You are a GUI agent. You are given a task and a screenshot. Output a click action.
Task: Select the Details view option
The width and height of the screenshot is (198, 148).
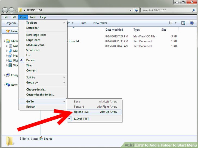(43, 60)
